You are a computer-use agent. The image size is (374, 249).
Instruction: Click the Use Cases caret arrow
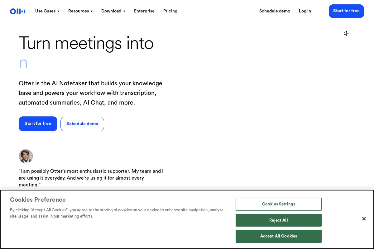point(58,12)
